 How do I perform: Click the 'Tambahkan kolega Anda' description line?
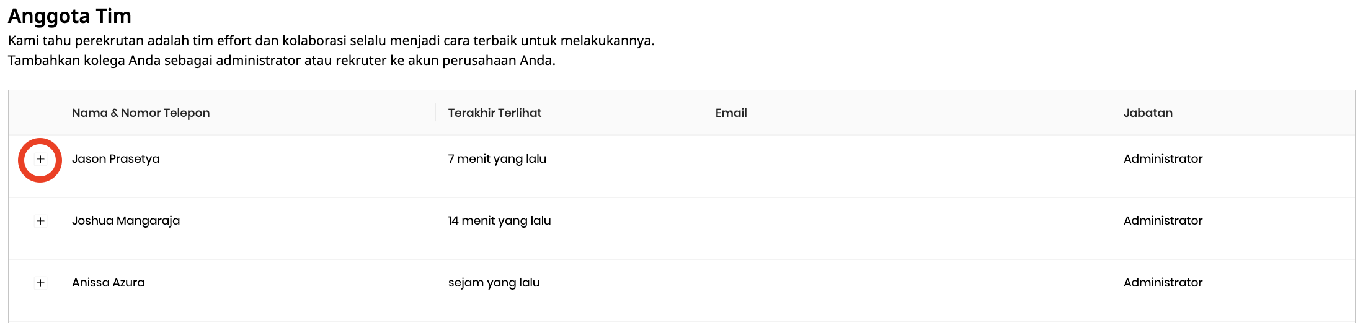282,61
